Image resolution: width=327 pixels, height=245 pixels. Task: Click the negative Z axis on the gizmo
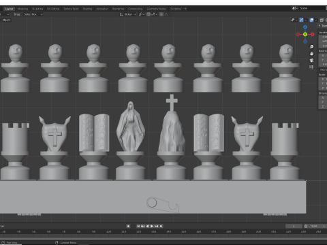(305, 42)
